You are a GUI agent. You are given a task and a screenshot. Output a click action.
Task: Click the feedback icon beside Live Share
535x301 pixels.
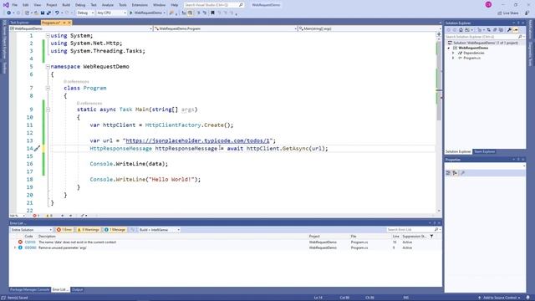527,13
